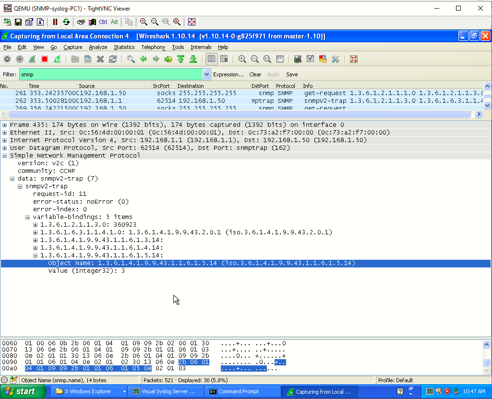Zoom in the packet text
The height and width of the screenshot is (399, 492).
pyautogui.click(x=242, y=59)
